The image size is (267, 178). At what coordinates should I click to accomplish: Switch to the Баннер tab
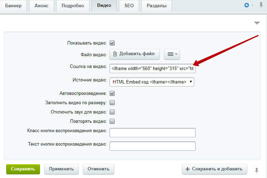[13, 6]
